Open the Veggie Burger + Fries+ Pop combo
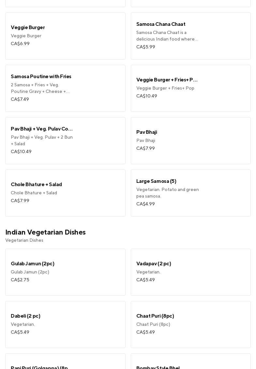Image resolution: width=256 pixels, height=369 pixels. click(x=190, y=88)
